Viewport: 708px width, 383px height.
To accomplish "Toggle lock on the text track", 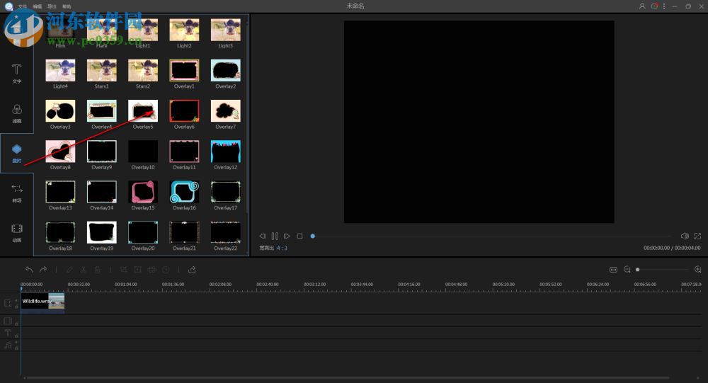I will point(16,335).
